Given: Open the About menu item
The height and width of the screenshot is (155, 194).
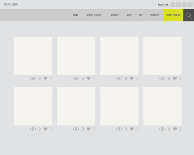Looking at the screenshot, I should click(129, 15).
